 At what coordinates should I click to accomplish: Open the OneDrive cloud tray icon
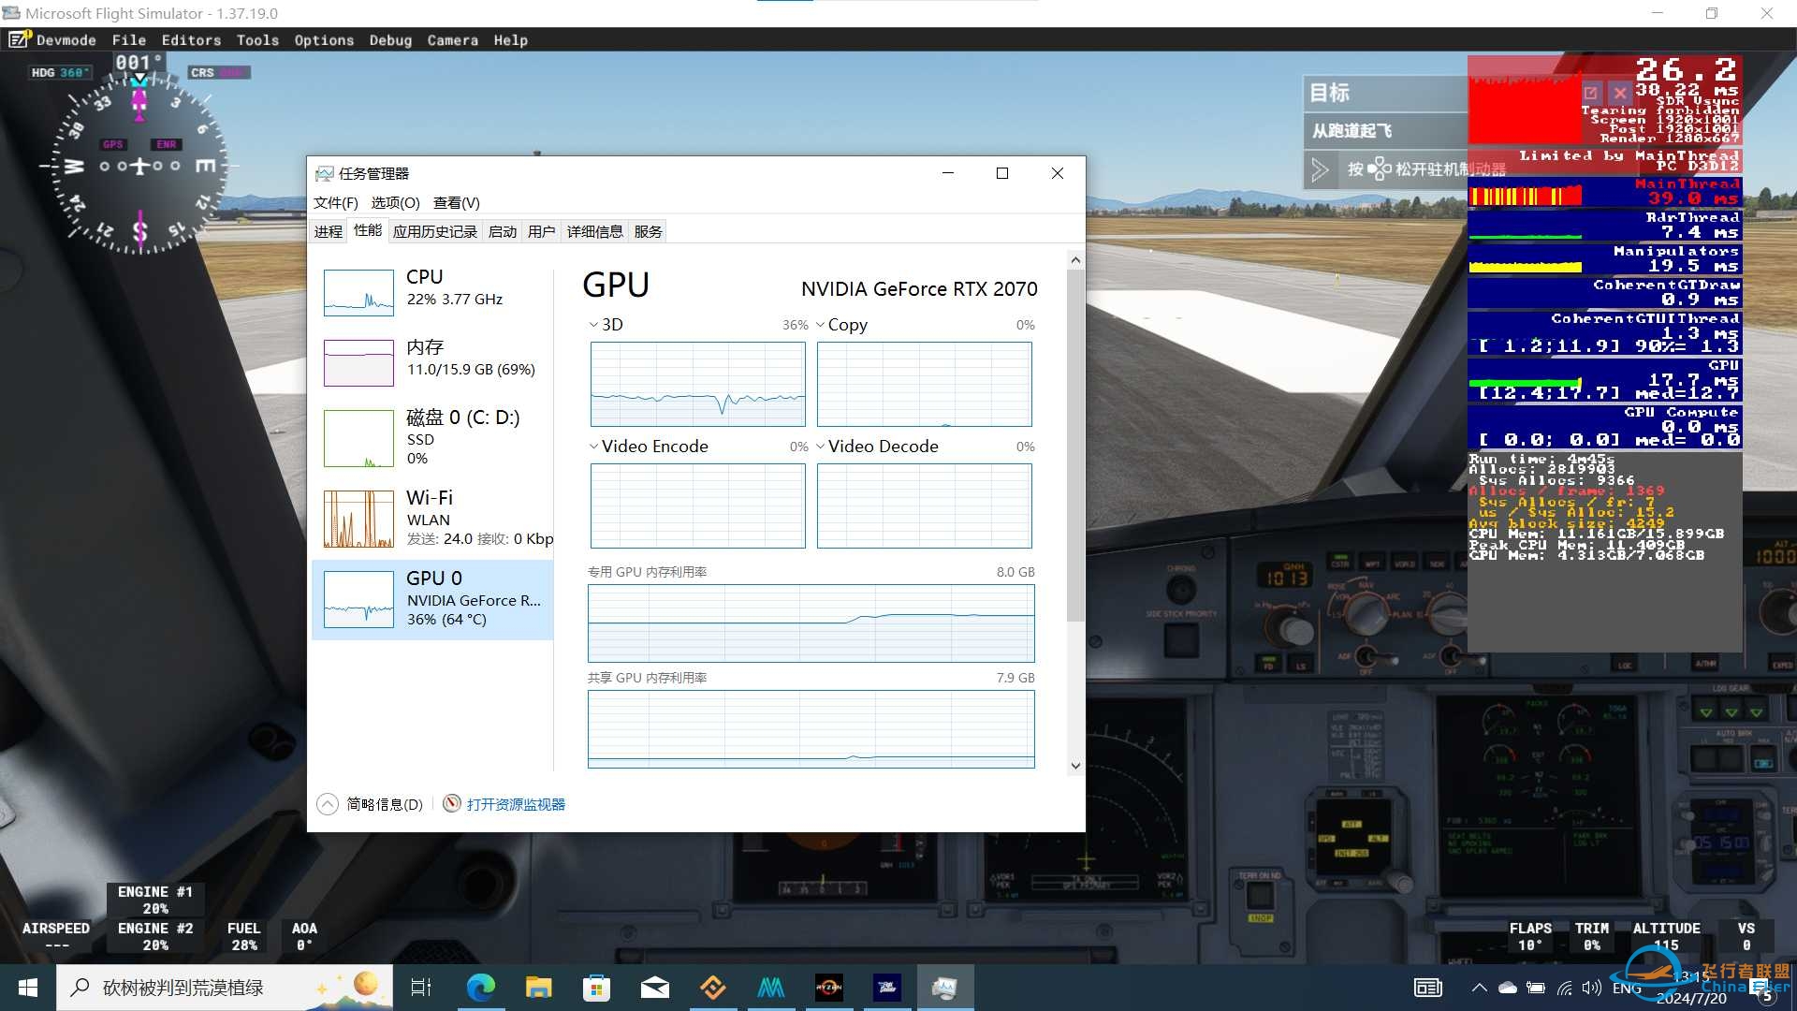click(1507, 988)
